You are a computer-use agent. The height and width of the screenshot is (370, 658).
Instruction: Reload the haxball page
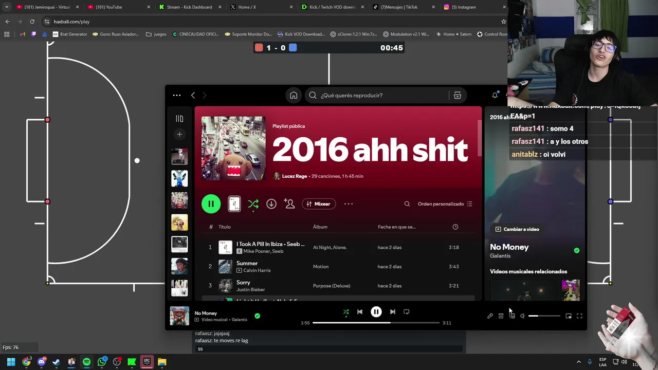(32, 22)
